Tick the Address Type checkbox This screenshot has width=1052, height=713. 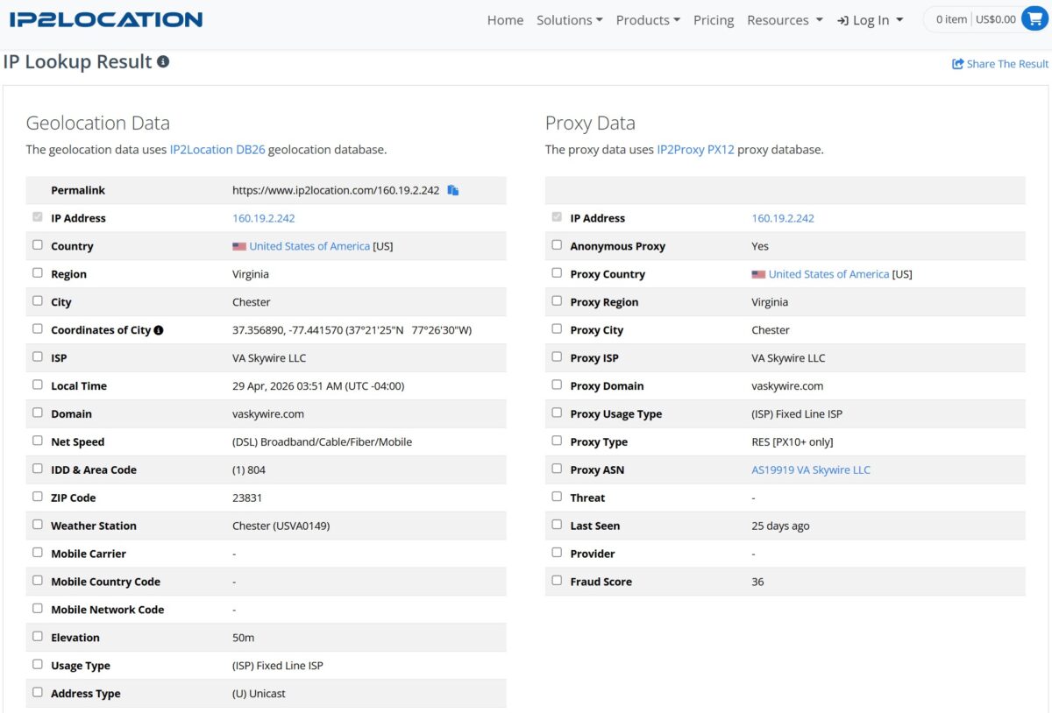(38, 692)
